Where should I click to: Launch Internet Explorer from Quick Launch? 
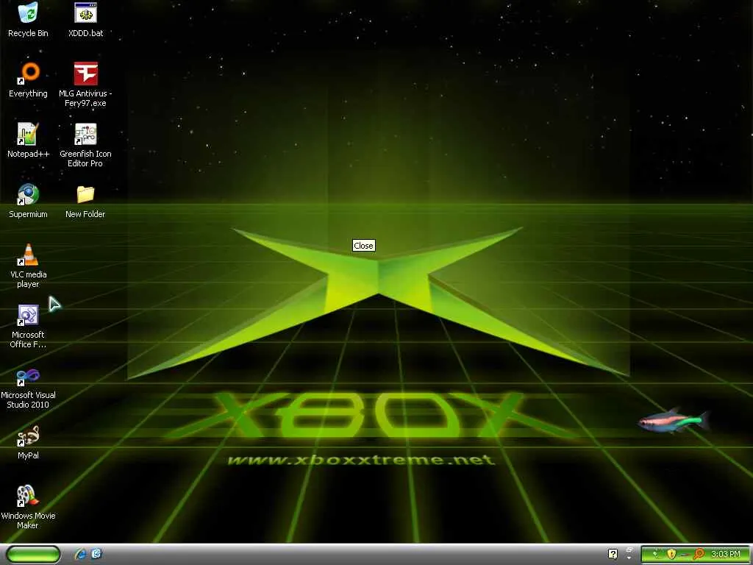click(x=80, y=554)
